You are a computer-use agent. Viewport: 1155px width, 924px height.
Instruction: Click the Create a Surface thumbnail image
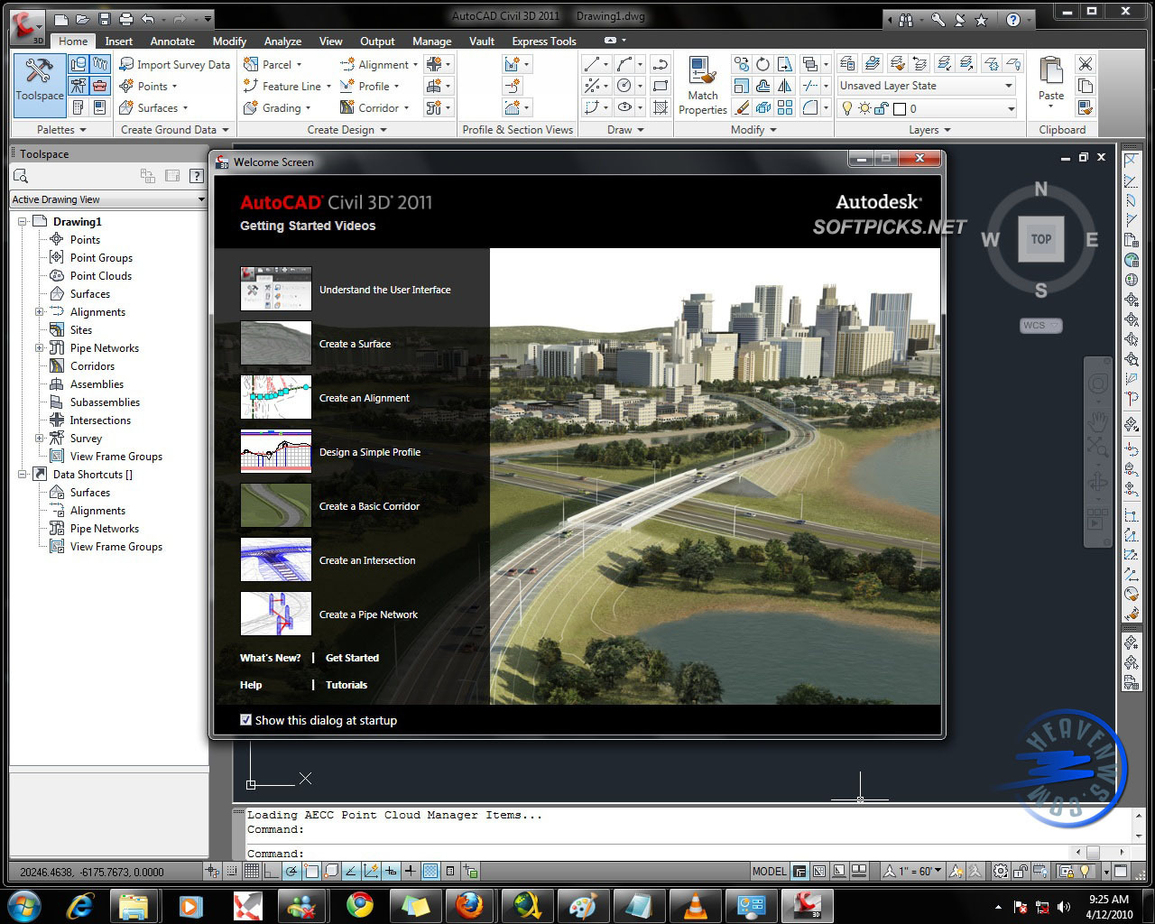(x=275, y=343)
